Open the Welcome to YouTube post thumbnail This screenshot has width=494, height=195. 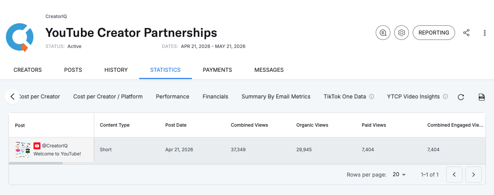23,150
